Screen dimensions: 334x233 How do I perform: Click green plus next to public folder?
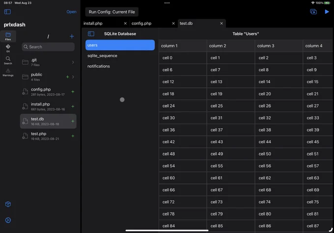click(x=67, y=77)
